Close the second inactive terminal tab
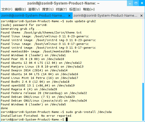Viewport: 145px width, 122px height. pos(141,16)
